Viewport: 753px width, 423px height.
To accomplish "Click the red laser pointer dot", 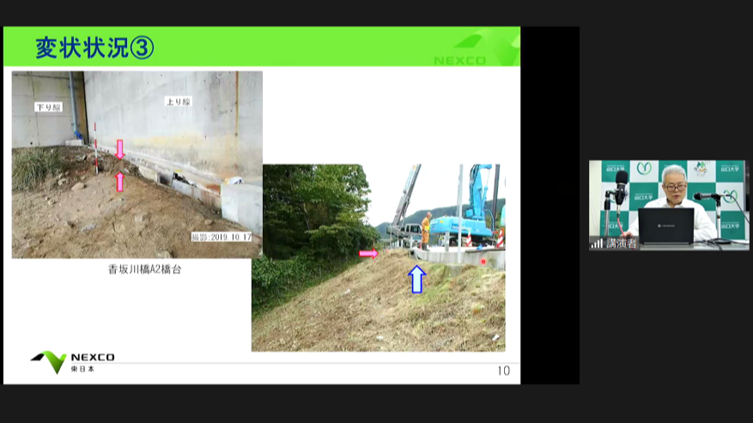I will click(483, 262).
